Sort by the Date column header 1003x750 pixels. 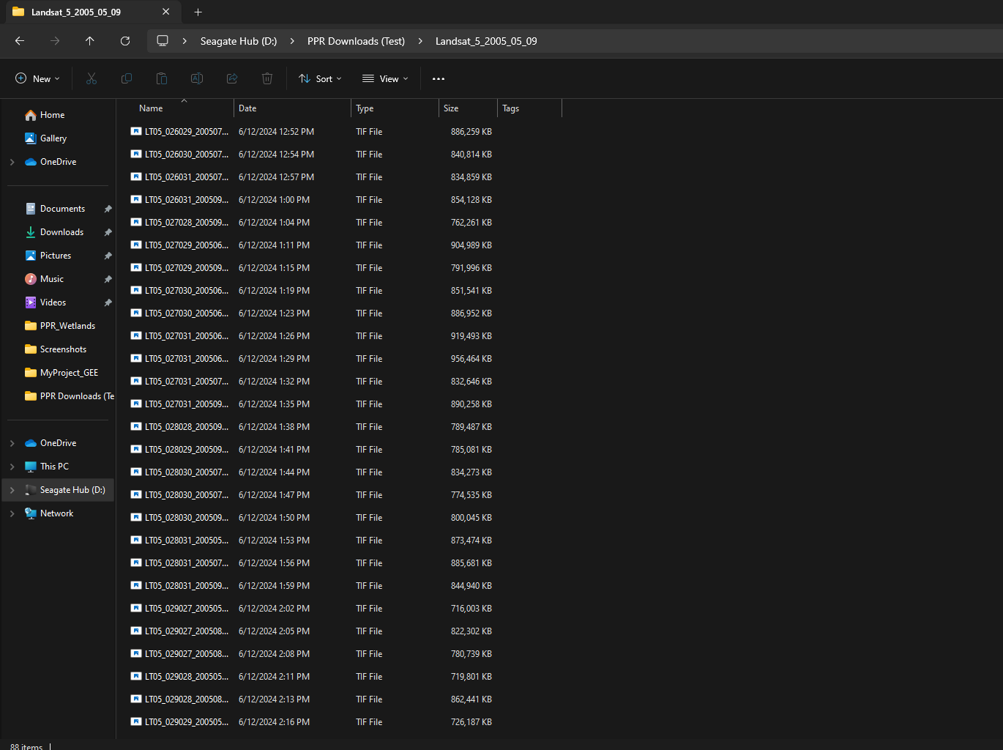[293, 108]
